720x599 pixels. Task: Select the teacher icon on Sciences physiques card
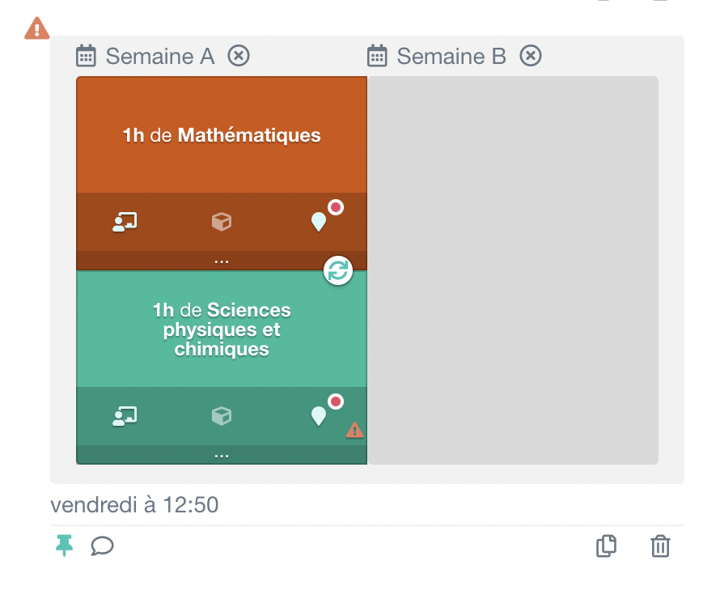[x=124, y=415]
